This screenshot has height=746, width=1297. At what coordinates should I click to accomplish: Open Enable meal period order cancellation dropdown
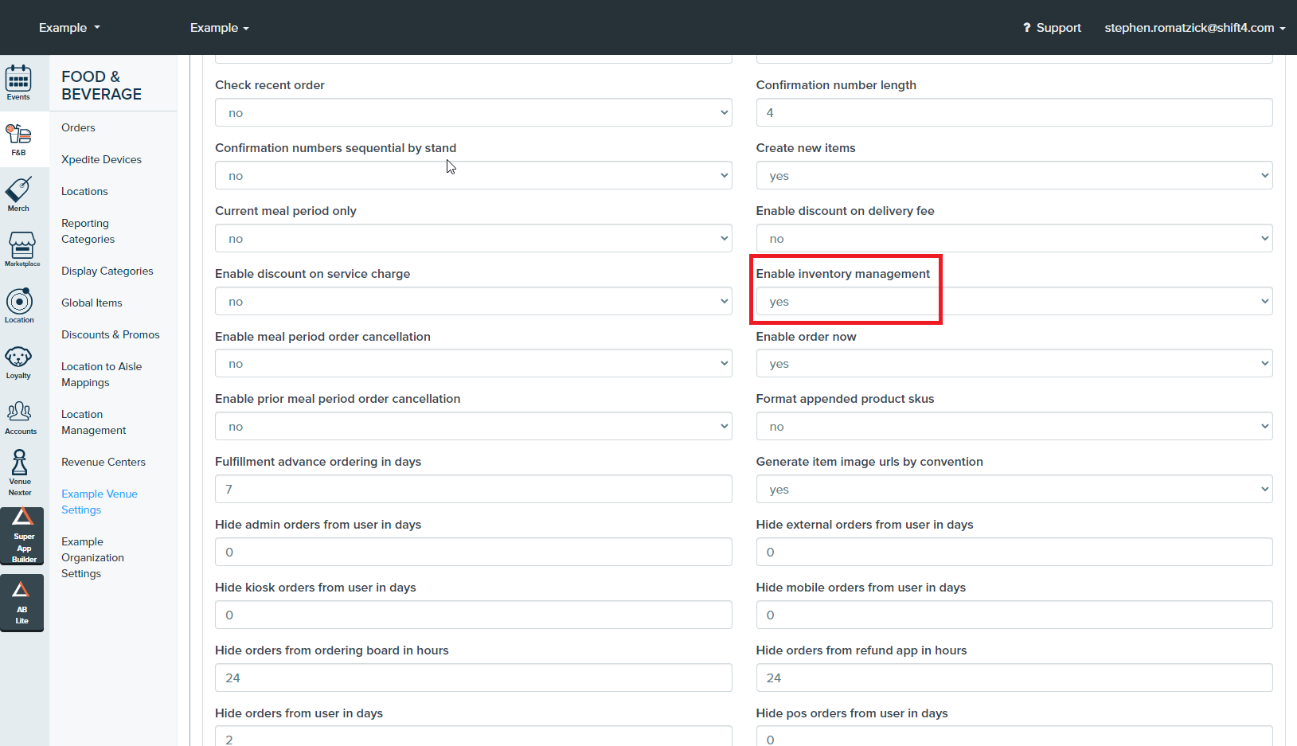tap(473, 363)
